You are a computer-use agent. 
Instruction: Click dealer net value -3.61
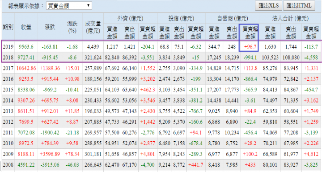pyautogui.click(x=250, y=100)
